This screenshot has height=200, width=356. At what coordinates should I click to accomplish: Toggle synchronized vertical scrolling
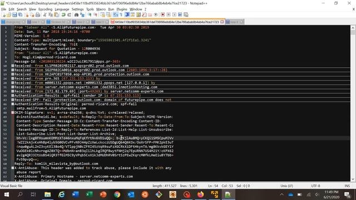pos(102,15)
